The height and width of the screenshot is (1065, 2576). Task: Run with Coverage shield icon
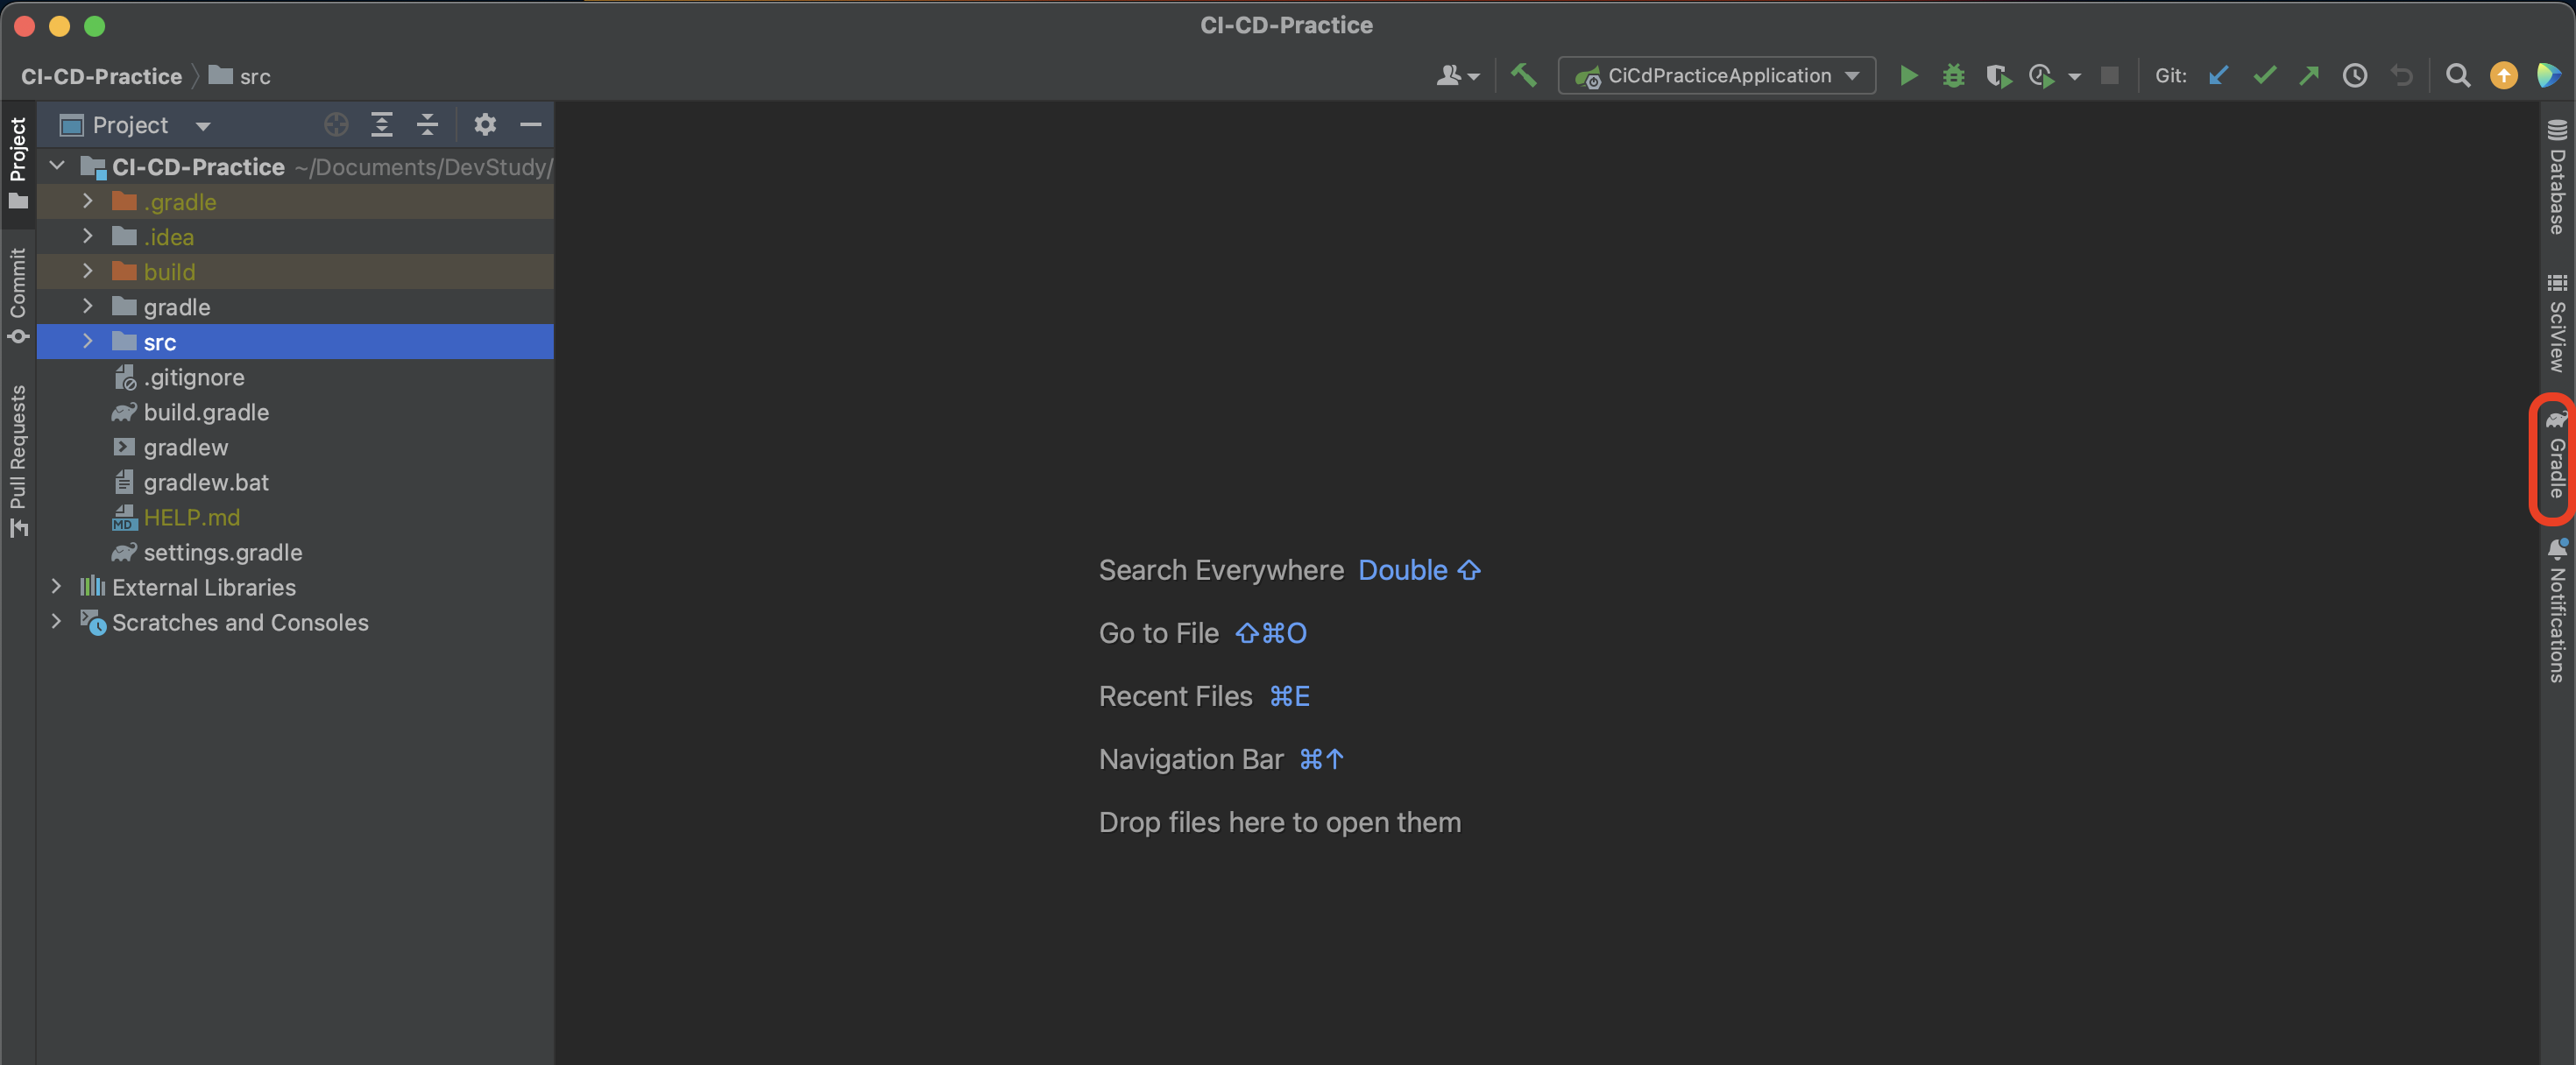[x=1997, y=76]
